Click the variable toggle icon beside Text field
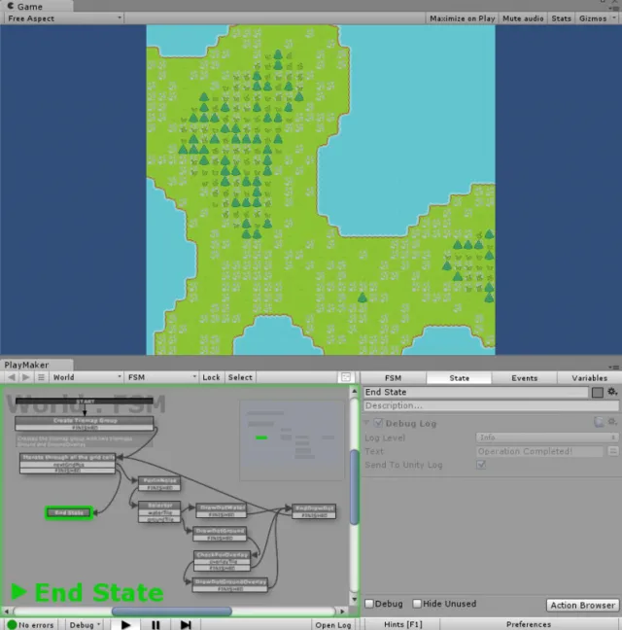 pyautogui.click(x=612, y=451)
